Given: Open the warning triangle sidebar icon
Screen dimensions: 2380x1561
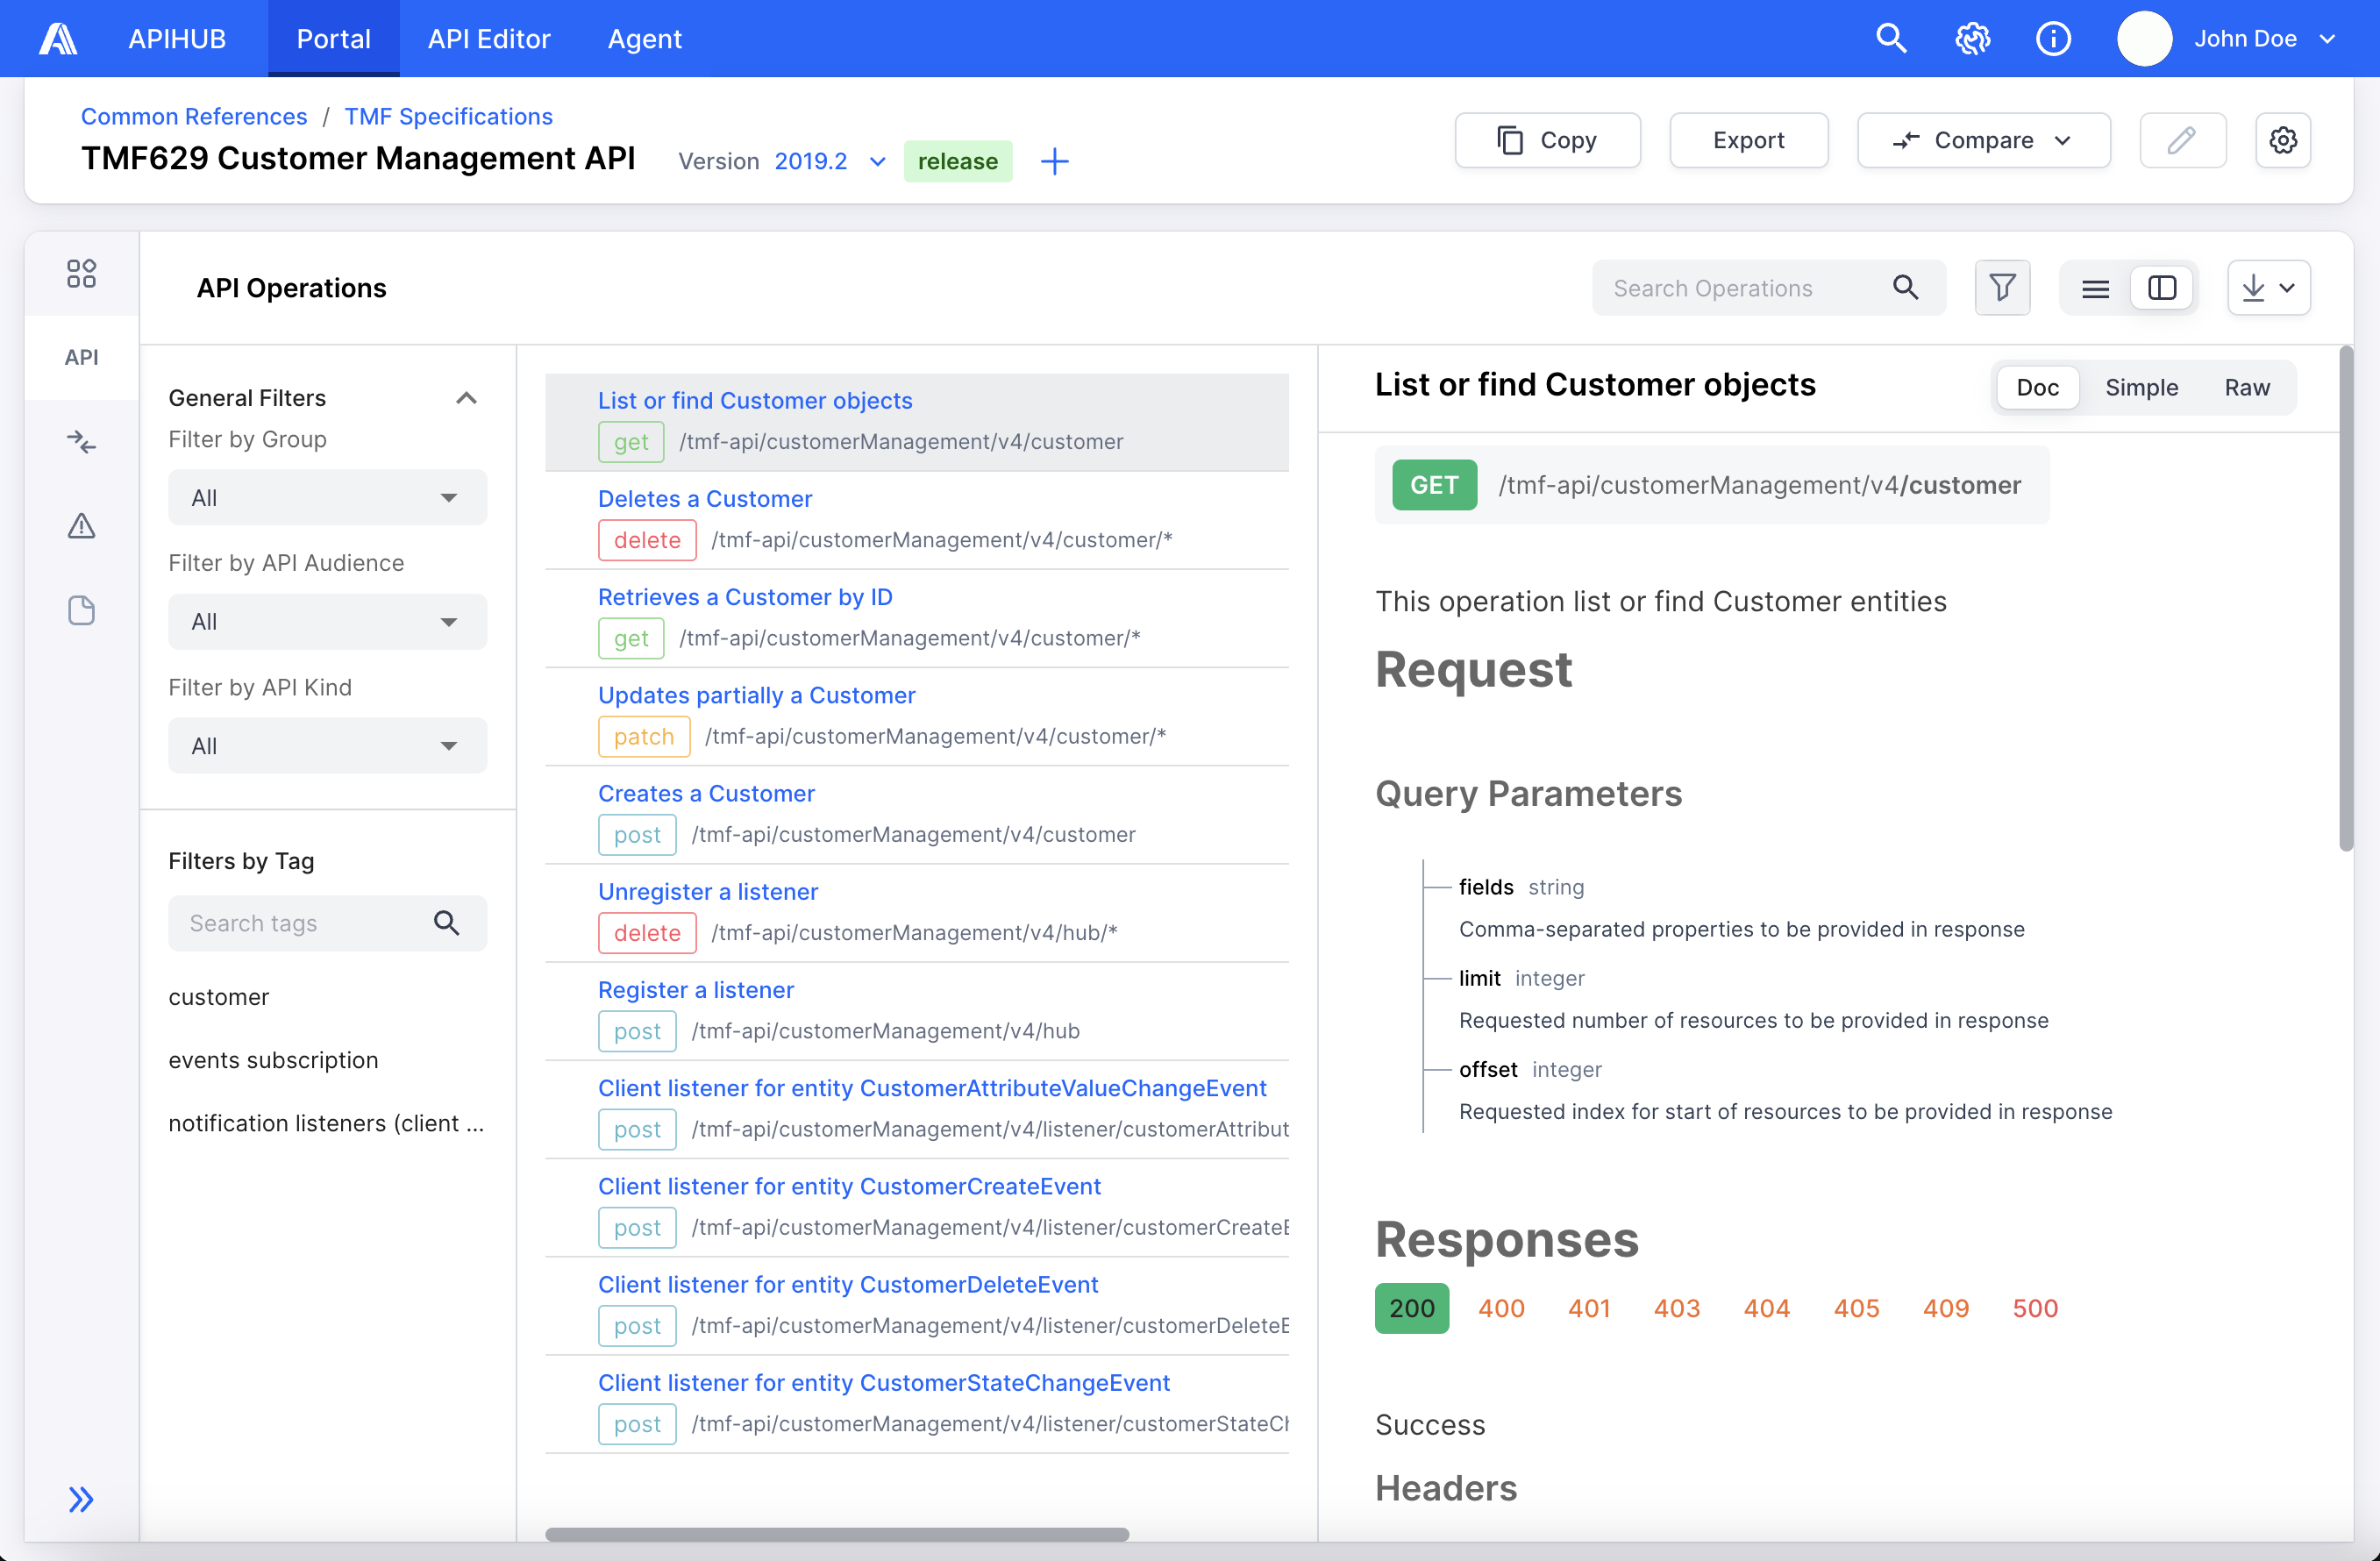Looking at the screenshot, I should pos(81,526).
